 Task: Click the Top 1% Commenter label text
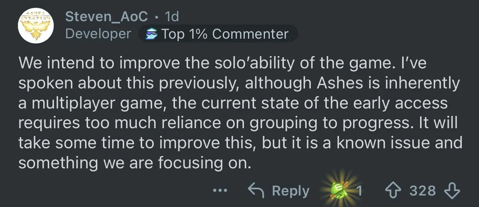(225, 34)
